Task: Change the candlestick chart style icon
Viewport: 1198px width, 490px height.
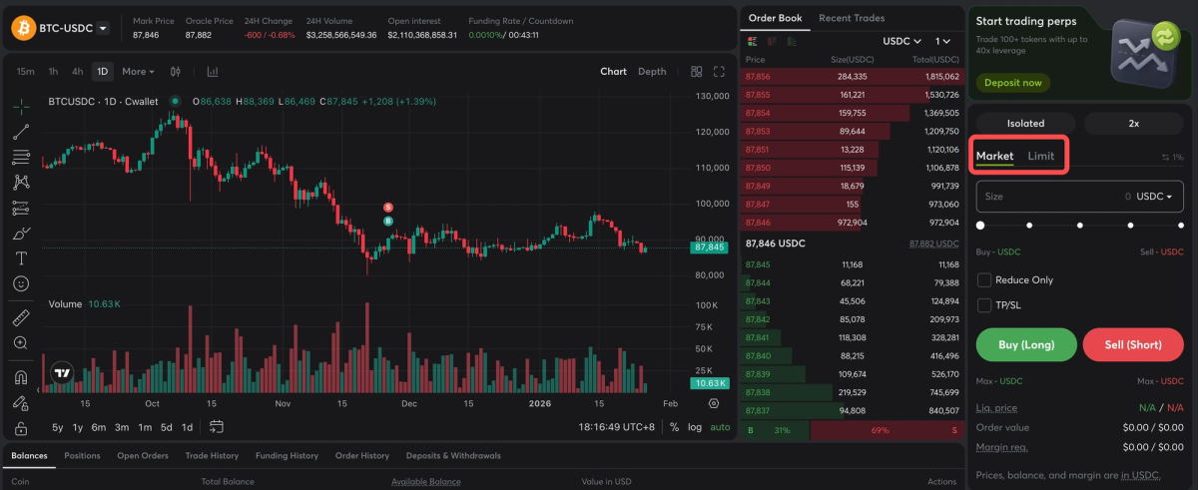Action: 176,72
